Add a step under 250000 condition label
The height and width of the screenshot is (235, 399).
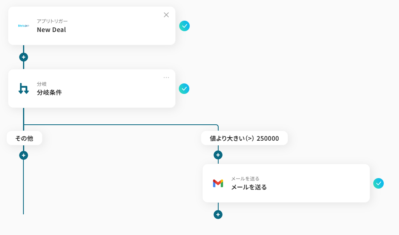[218, 155]
